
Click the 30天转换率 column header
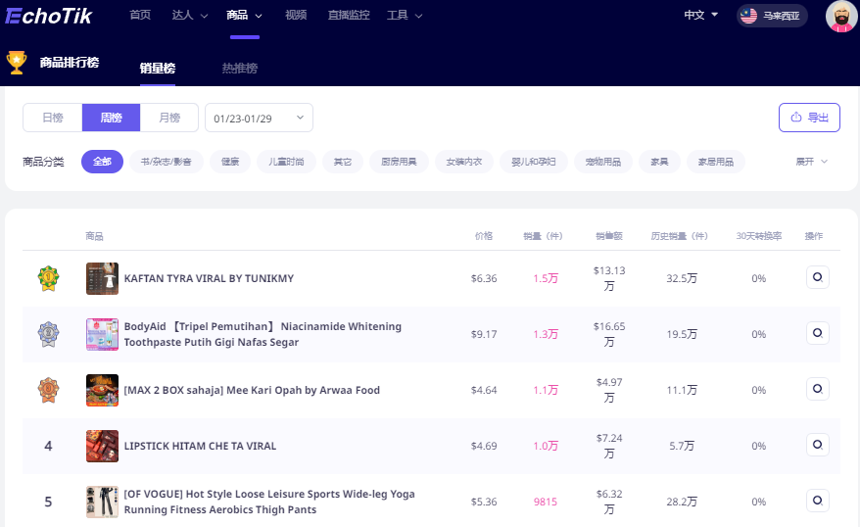(759, 236)
